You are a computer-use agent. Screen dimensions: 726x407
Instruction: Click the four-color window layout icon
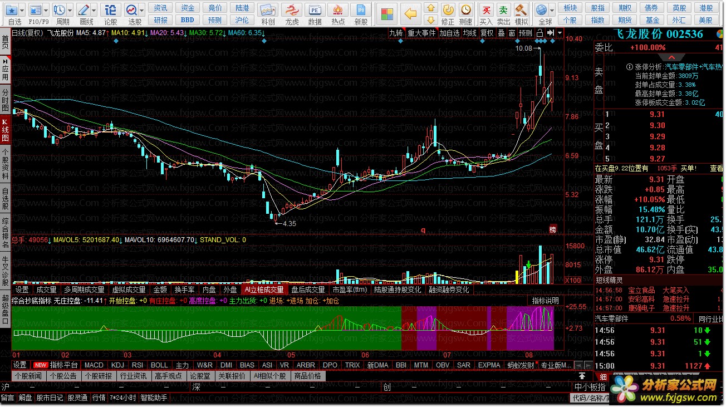(x=386, y=13)
